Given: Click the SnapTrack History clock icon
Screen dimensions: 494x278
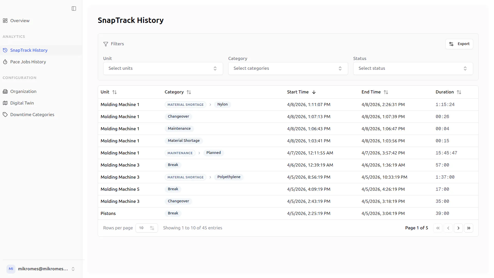Looking at the screenshot, I should point(5,50).
